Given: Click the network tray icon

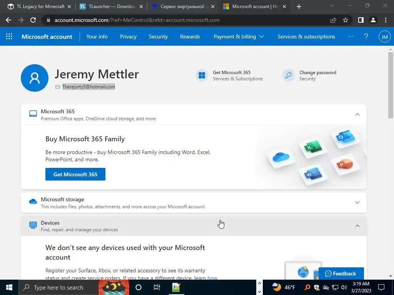Looking at the screenshot, I should pos(335,287).
